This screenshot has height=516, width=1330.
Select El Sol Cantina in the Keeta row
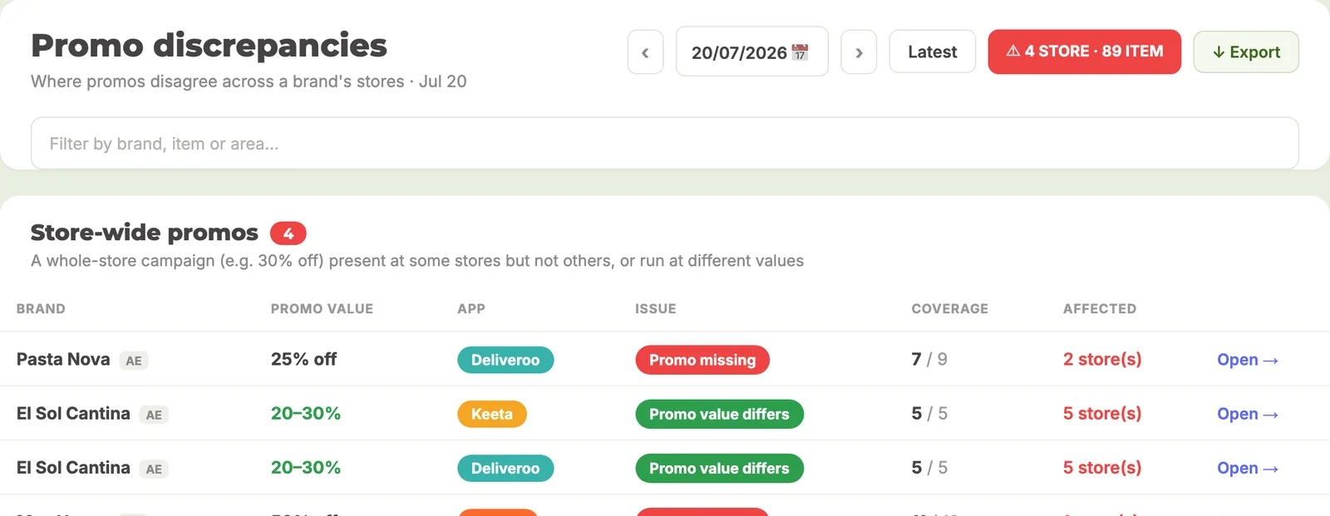click(x=73, y=413)
